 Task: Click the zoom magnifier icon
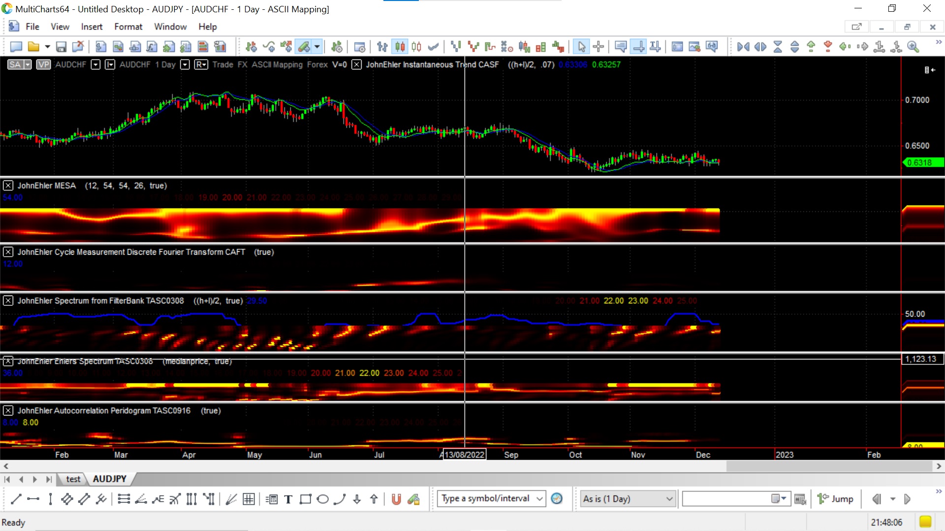[x=913, y=47]
